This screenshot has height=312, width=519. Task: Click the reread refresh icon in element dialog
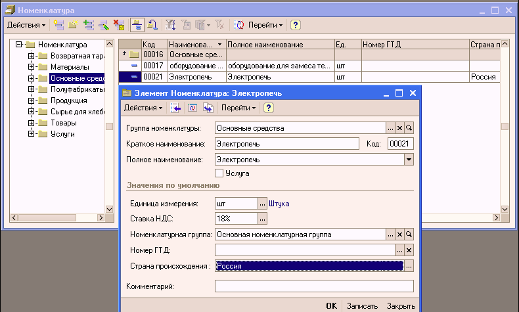point(192,108)
